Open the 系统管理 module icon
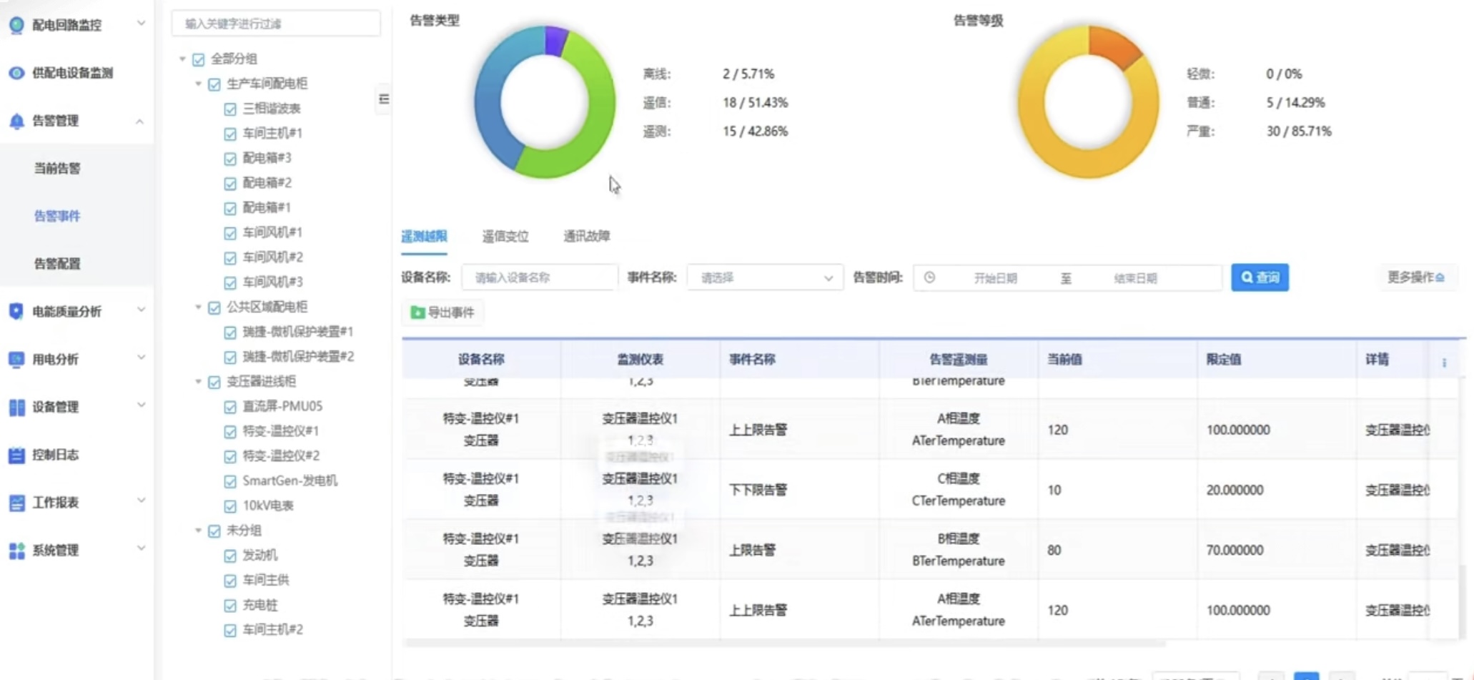 coord(16,550)
